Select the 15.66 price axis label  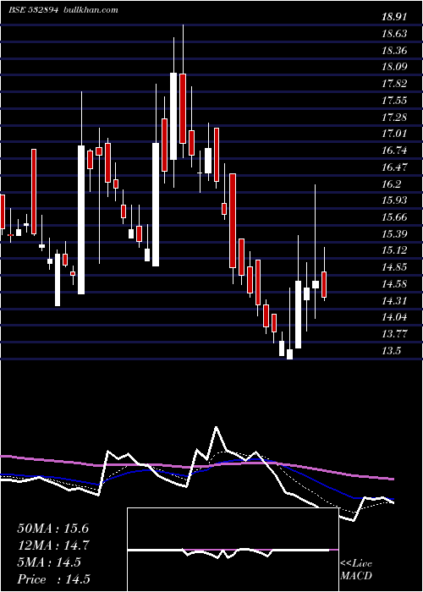point(394,217)
